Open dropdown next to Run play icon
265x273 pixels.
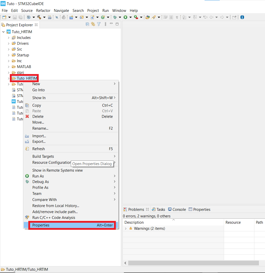[130, 17]
